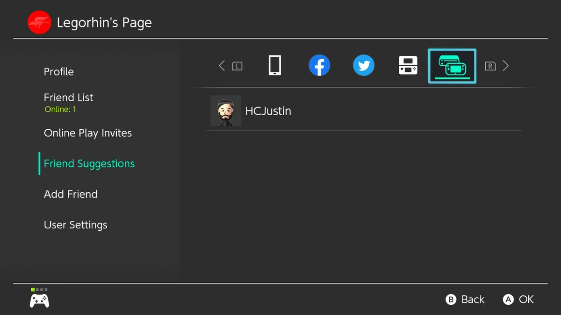Open User Settings in the sidebar
The height and width of the screenshot is (315, 561).
pyautogui.click(x=75, y=225)
